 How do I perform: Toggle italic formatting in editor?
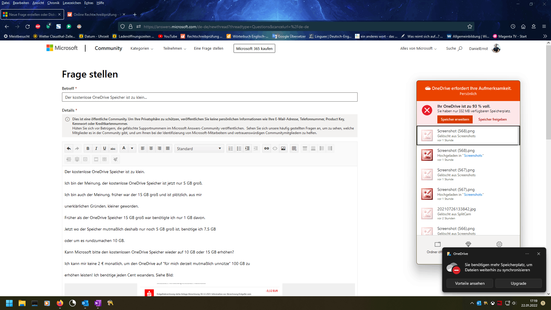click(x=96, y=148)
